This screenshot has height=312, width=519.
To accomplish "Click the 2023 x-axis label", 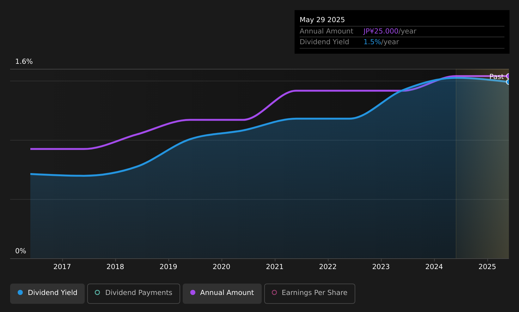I will coord(381,267).
